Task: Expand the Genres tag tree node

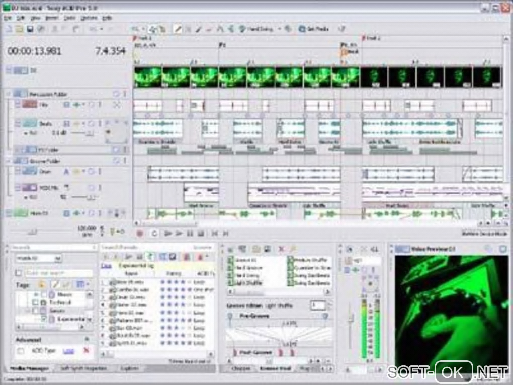Action: click(x=28, y=311)
